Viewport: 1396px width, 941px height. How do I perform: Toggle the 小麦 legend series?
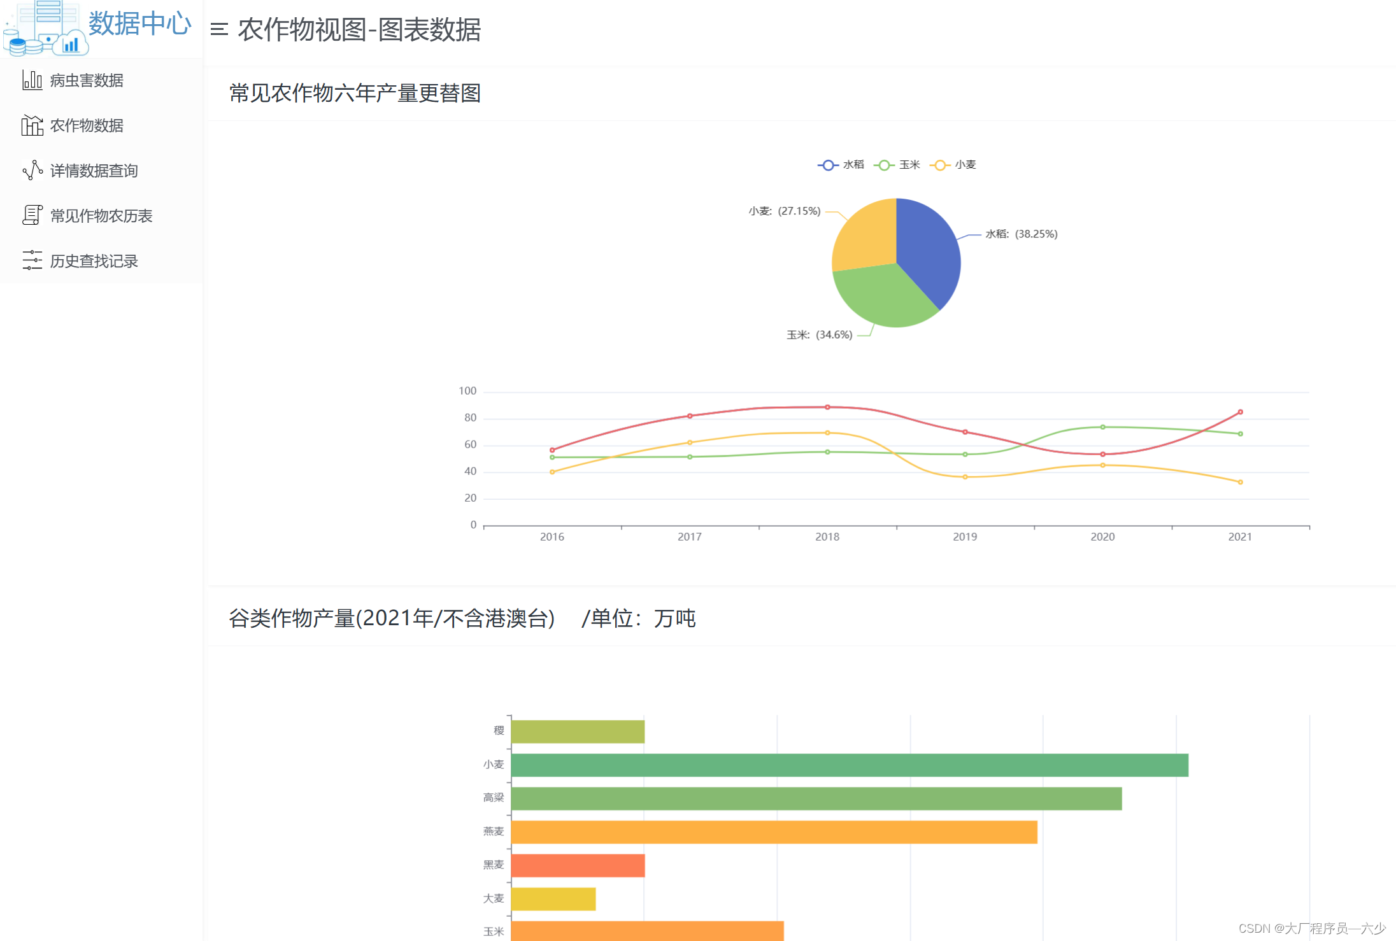click(953, 165)
